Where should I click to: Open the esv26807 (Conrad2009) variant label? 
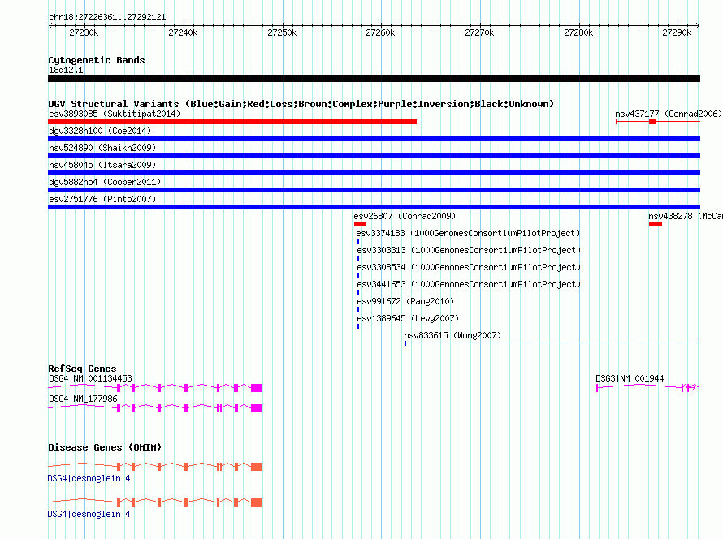[x=405, y=216]
